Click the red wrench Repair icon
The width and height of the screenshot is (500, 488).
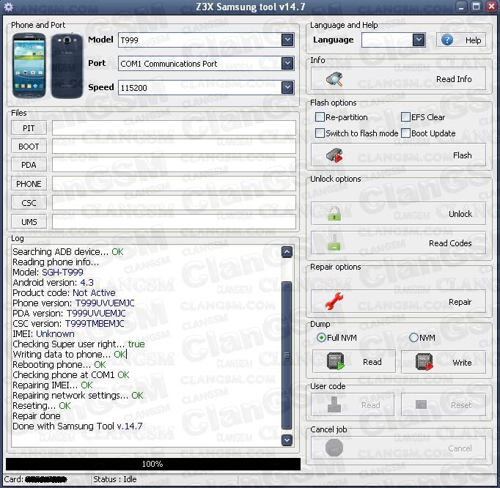[x=334, y=301]
